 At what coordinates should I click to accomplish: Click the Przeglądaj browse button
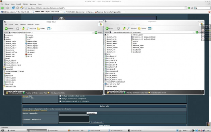point(92,113)
